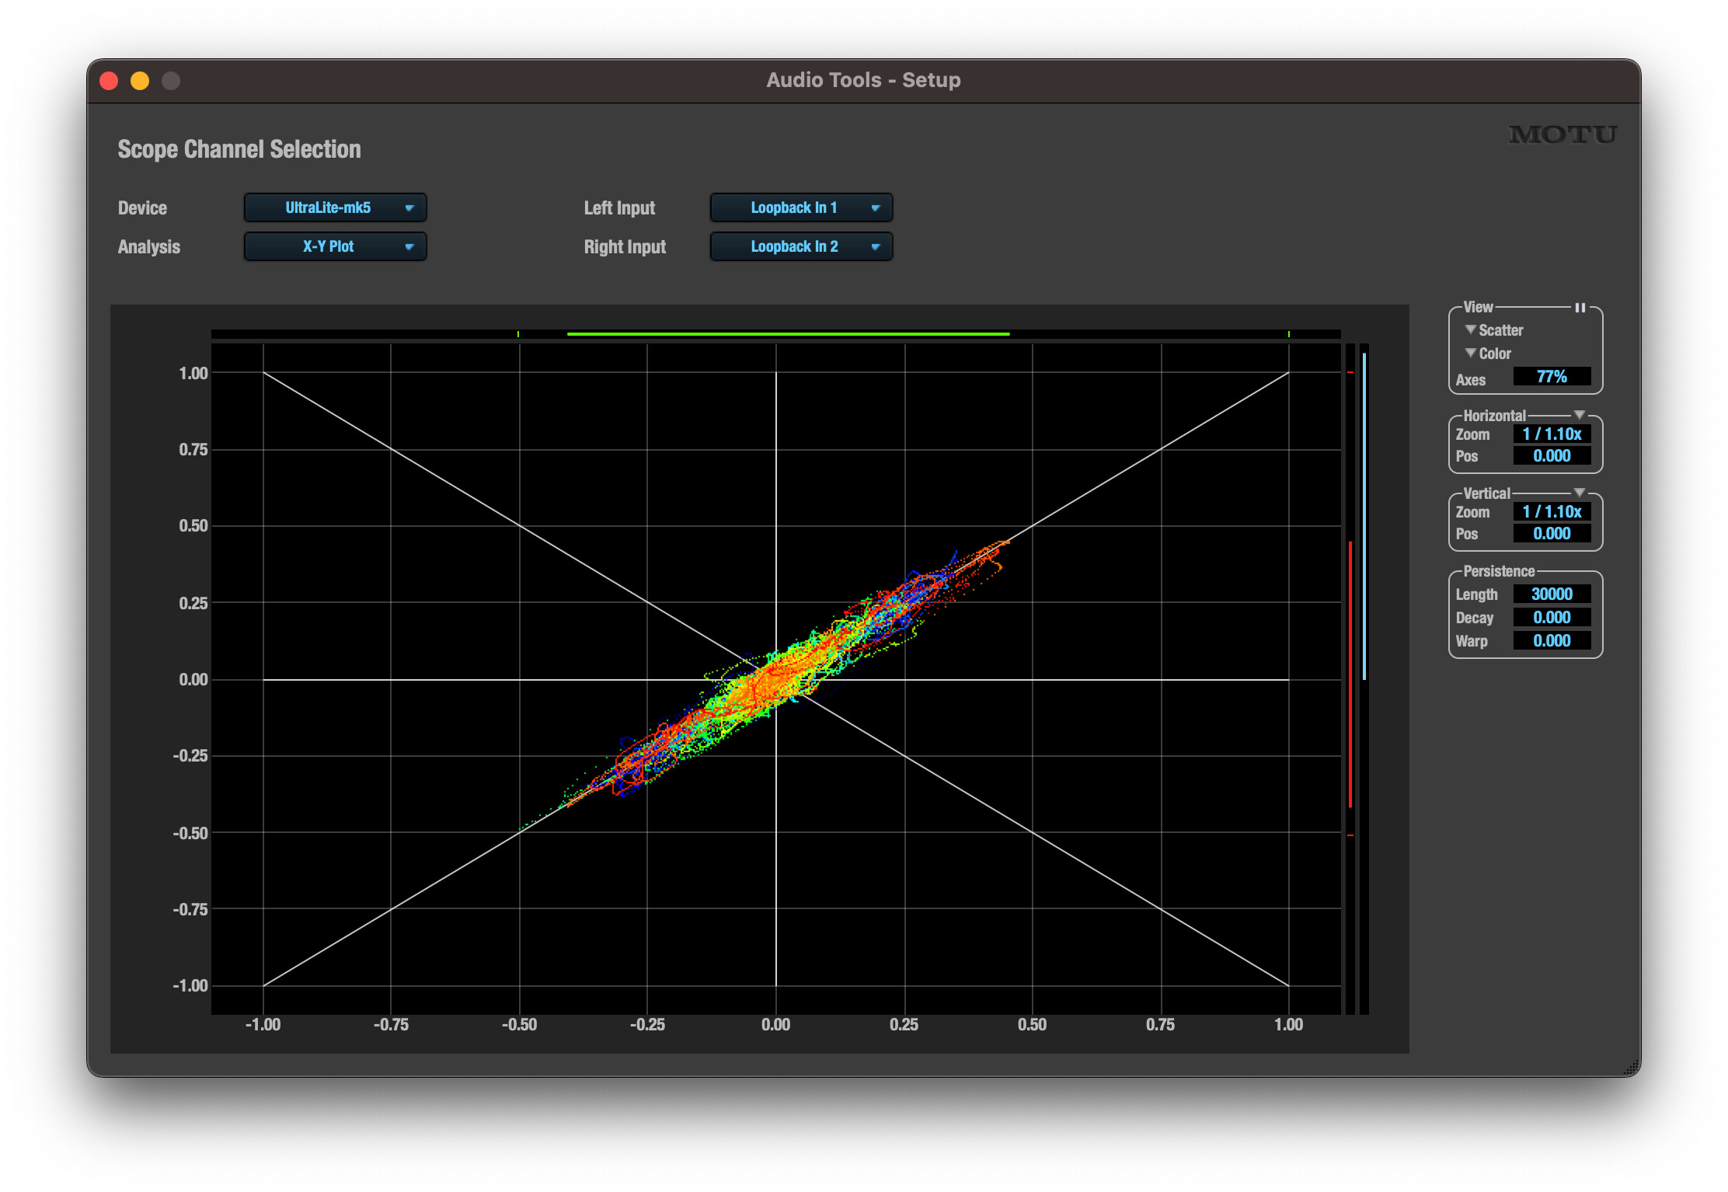Pause the scope display in View panel
The image size is (1728, 1192).
click(1580, 308)
